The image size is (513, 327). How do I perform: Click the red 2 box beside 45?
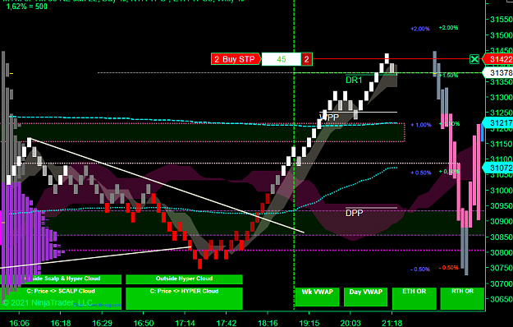(x=306, y=59)
